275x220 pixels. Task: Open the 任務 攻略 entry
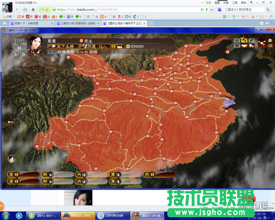[x=88, y=52]
